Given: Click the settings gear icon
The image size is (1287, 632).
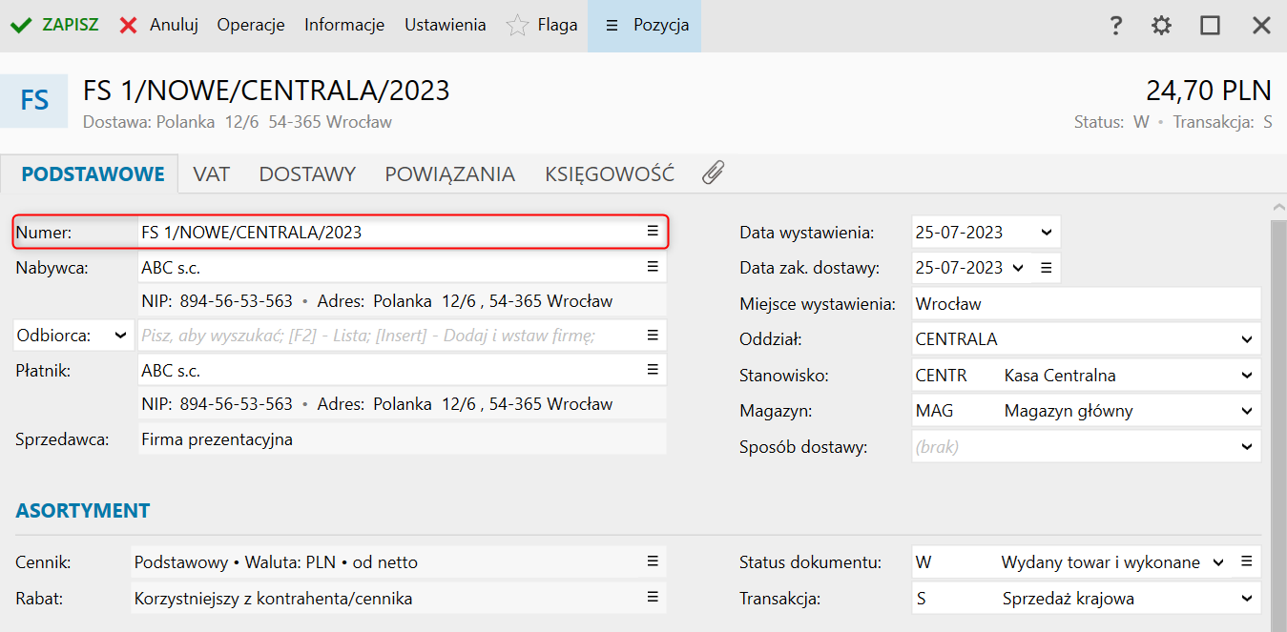Looking at the screenshot, I should [1161, 26].
